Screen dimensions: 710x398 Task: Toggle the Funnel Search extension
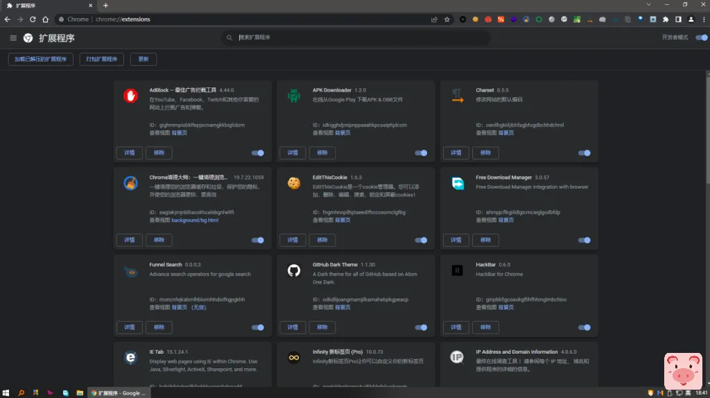click(258, 327)
